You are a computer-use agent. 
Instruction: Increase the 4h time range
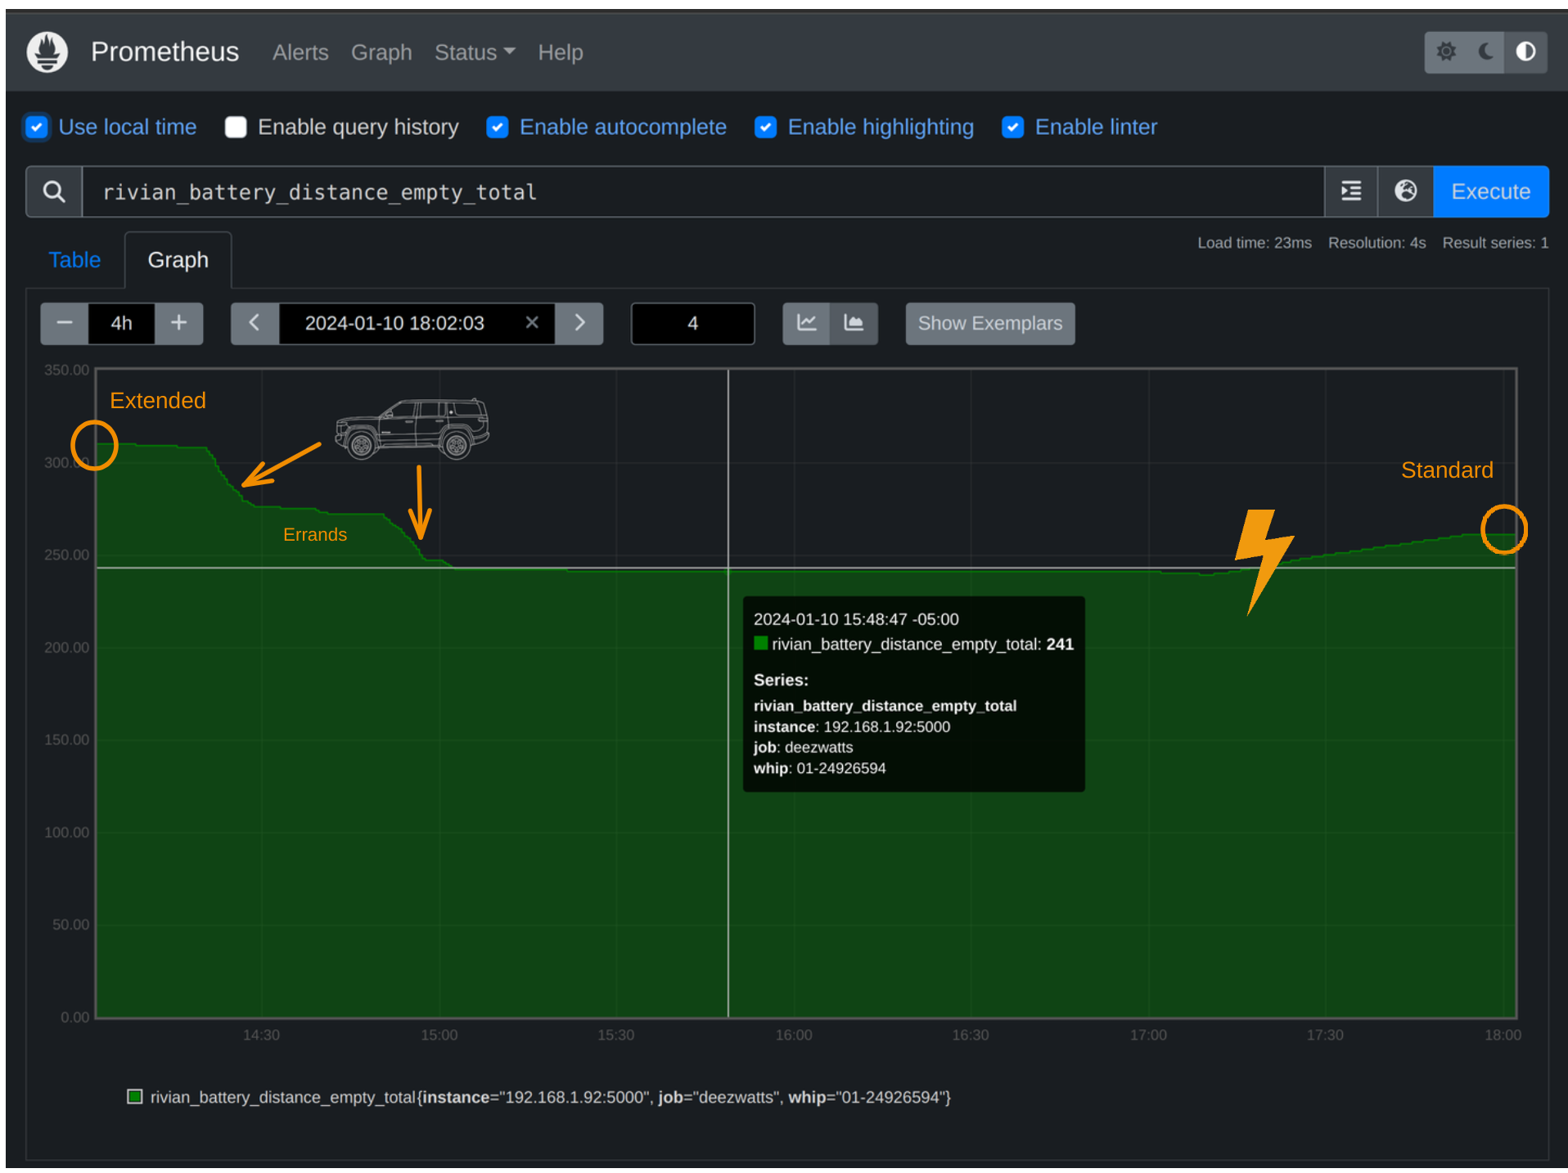[178, 323]
